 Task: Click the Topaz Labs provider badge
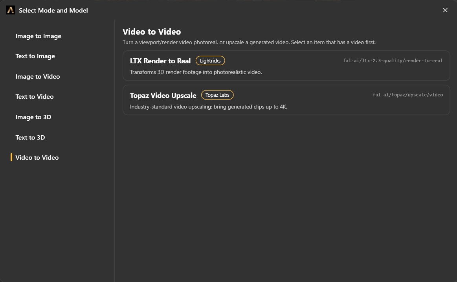217,95
